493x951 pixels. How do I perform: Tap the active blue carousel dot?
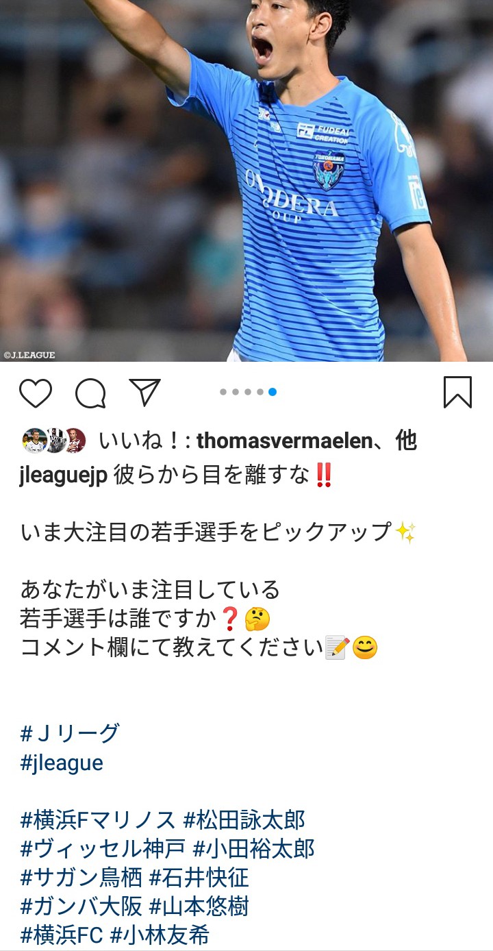[x=273, y=392]
